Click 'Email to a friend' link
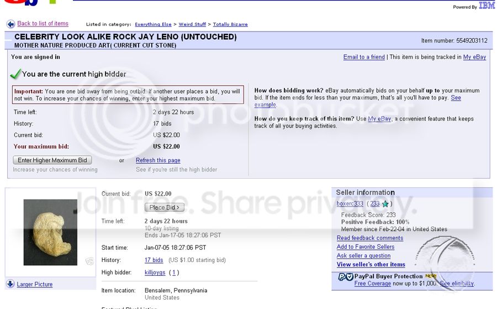Viewport: 497px width, 309px height. (x=364, y=57)
